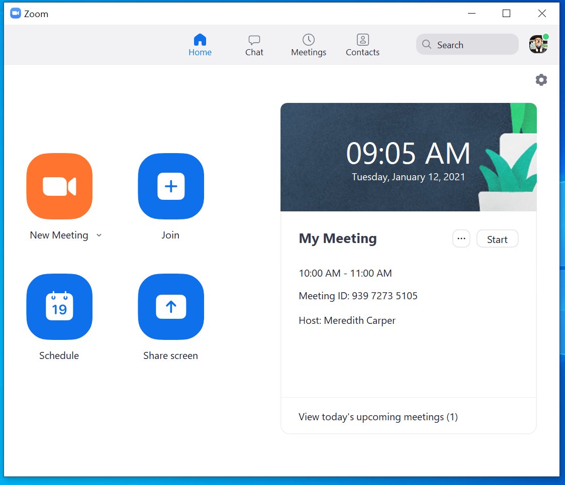
Task: Click the Meeting ID text of My Meeting
Action: tap(358, 296)
